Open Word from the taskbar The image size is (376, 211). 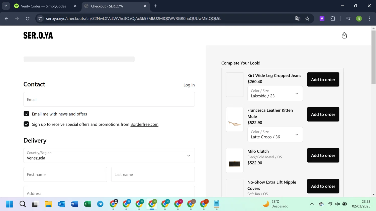pos(74,204)
